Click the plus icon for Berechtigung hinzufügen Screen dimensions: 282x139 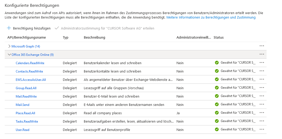pyautogui.click(x=9, y=28)
